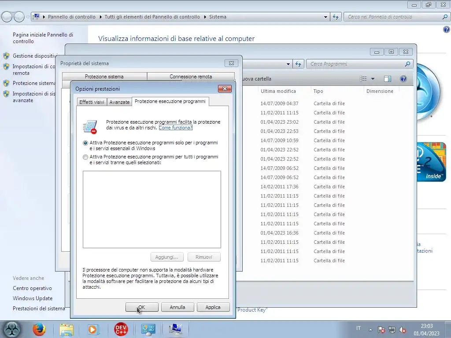The width and height of the screenshot is (451, 338).
Task: Open Gestione dispositivi link
Action: pyautogui.click(x=35, y=56)
